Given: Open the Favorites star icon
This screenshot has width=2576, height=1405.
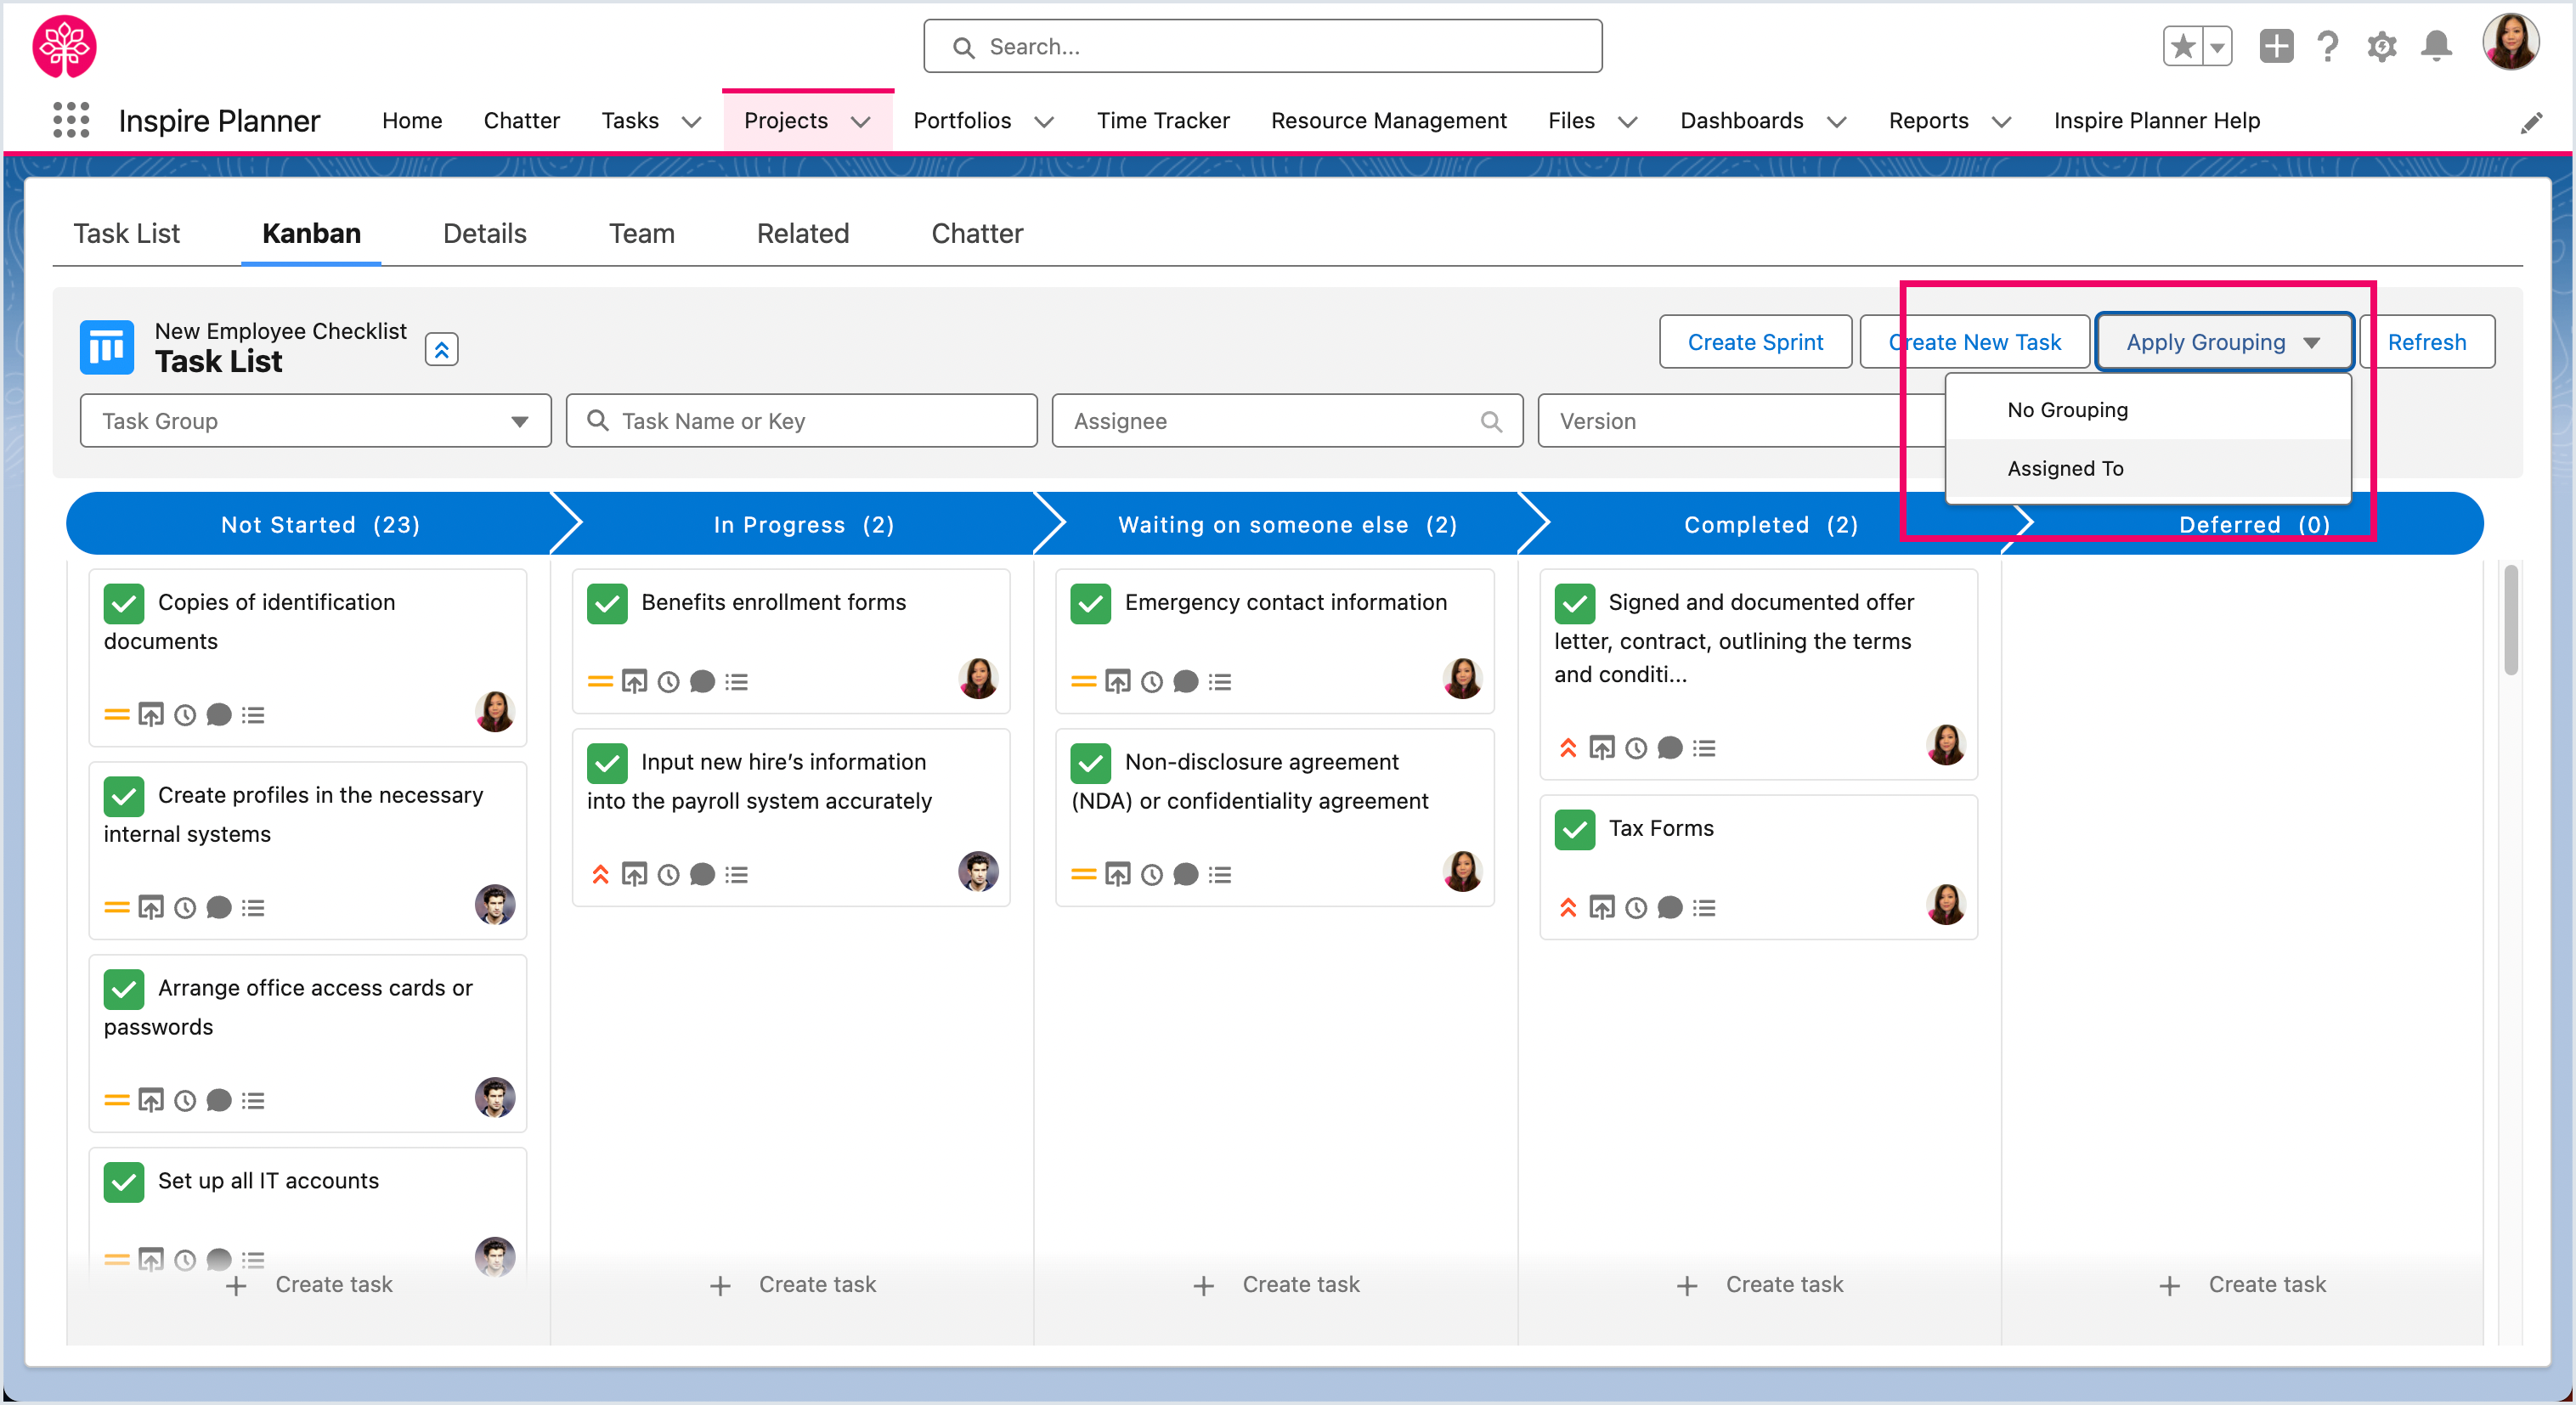Looking at the screenshot, I should [2182, 46].
